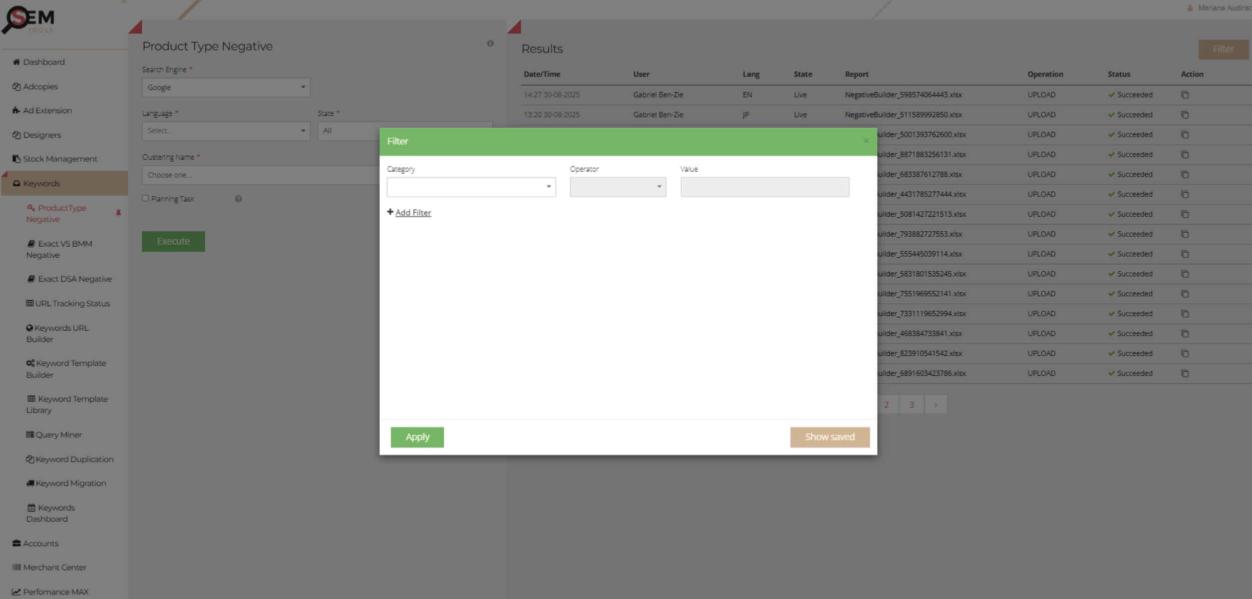Click the Show saved button
This screenshot has width=1252, height=599.
pos(829,437)
